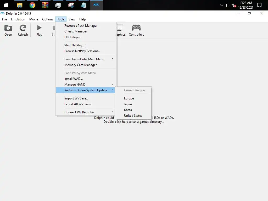Open the Emulation menu
Viewport: 268px width, 201px height.
[x=18, y=19]
